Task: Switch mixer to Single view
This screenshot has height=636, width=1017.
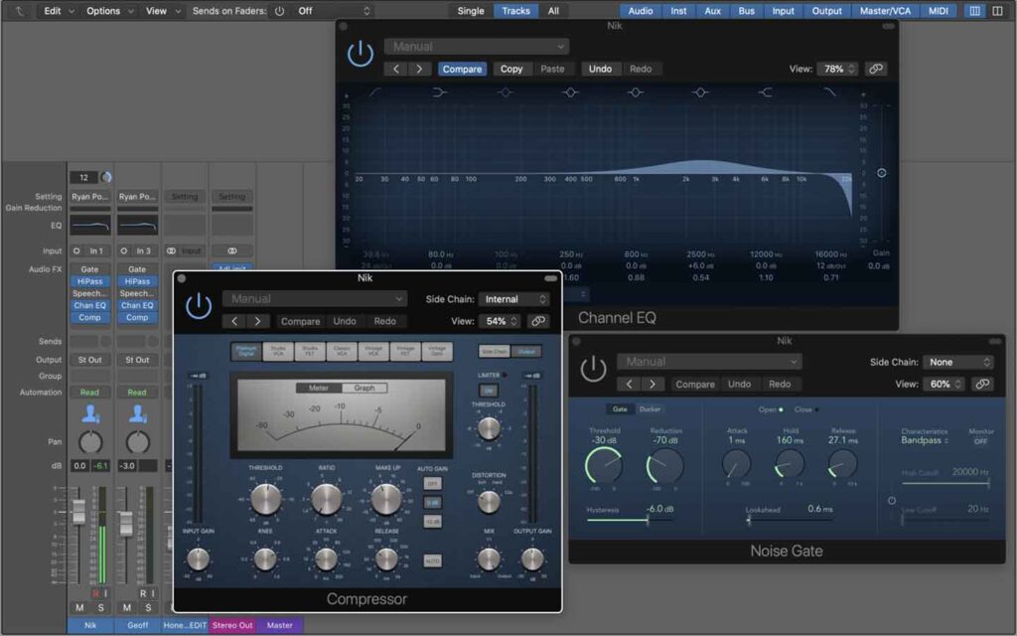Action: point(471,11)
